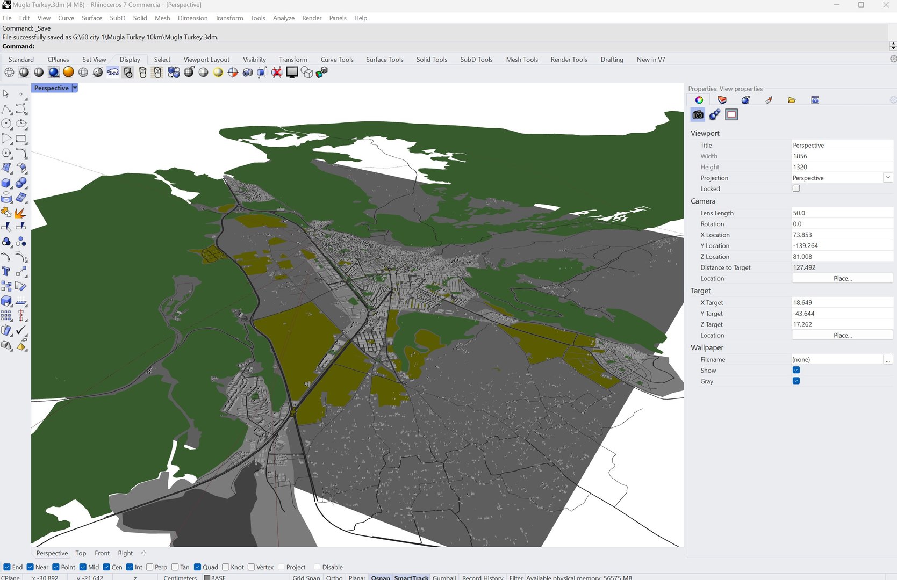
Task: Enable the Perp osnap checkbox
Action: pos(150,567)
